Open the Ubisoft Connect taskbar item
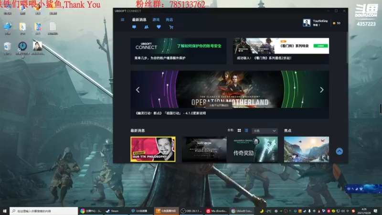The width and height of the screenshot is (382, 215). (242, 211)
